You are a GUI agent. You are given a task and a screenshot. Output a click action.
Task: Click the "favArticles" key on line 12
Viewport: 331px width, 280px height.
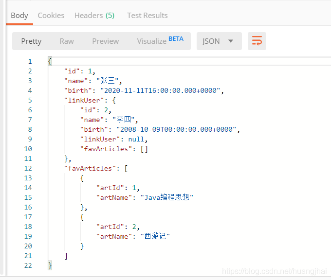click(90, 168)
